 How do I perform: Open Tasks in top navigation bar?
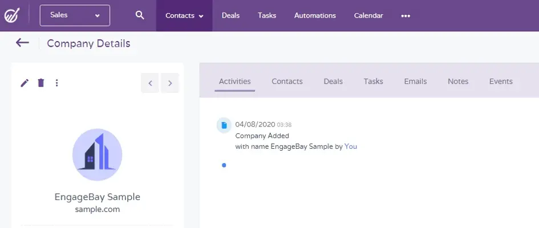(x=267, y=15)
